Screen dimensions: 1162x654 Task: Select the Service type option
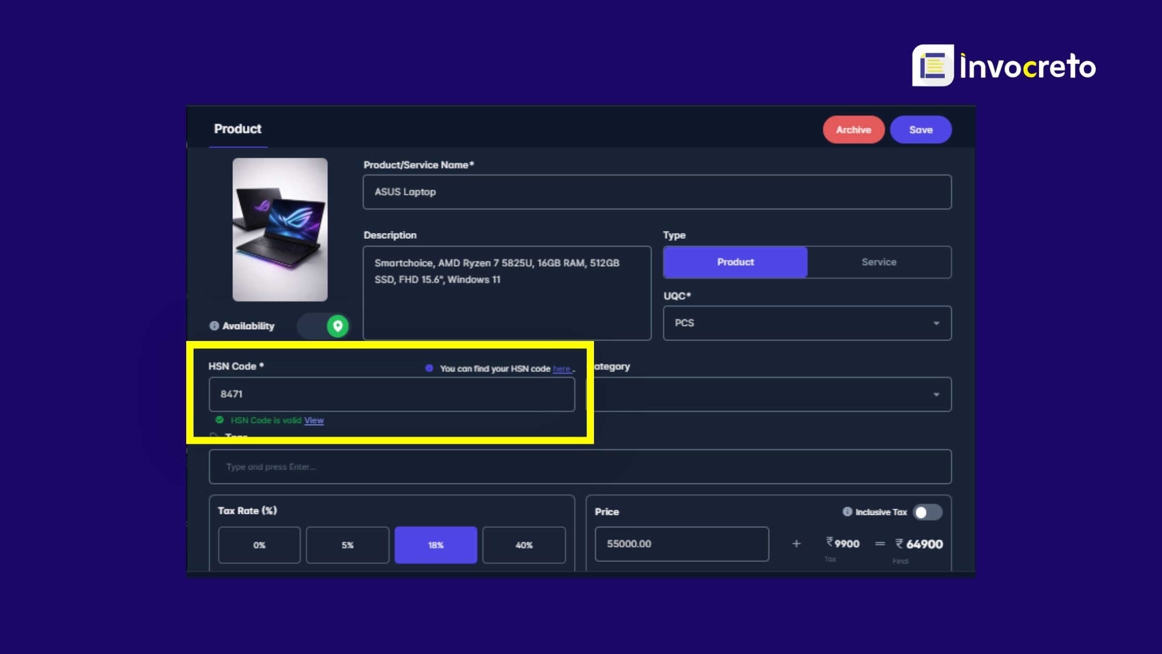(879, 262)
